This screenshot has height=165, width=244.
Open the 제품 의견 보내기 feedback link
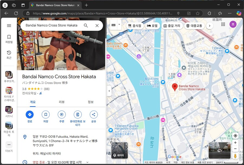pyautogui.click(x=205, y=162)
